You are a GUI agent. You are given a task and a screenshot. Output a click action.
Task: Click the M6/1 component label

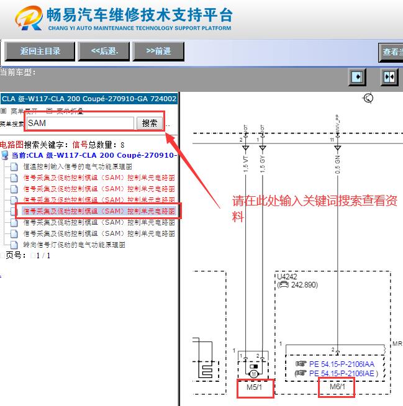(337, 387)
